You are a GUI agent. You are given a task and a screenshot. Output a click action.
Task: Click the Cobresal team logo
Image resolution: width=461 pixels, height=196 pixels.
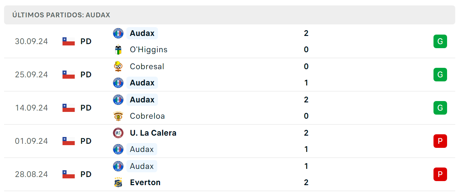click(118, 66)
